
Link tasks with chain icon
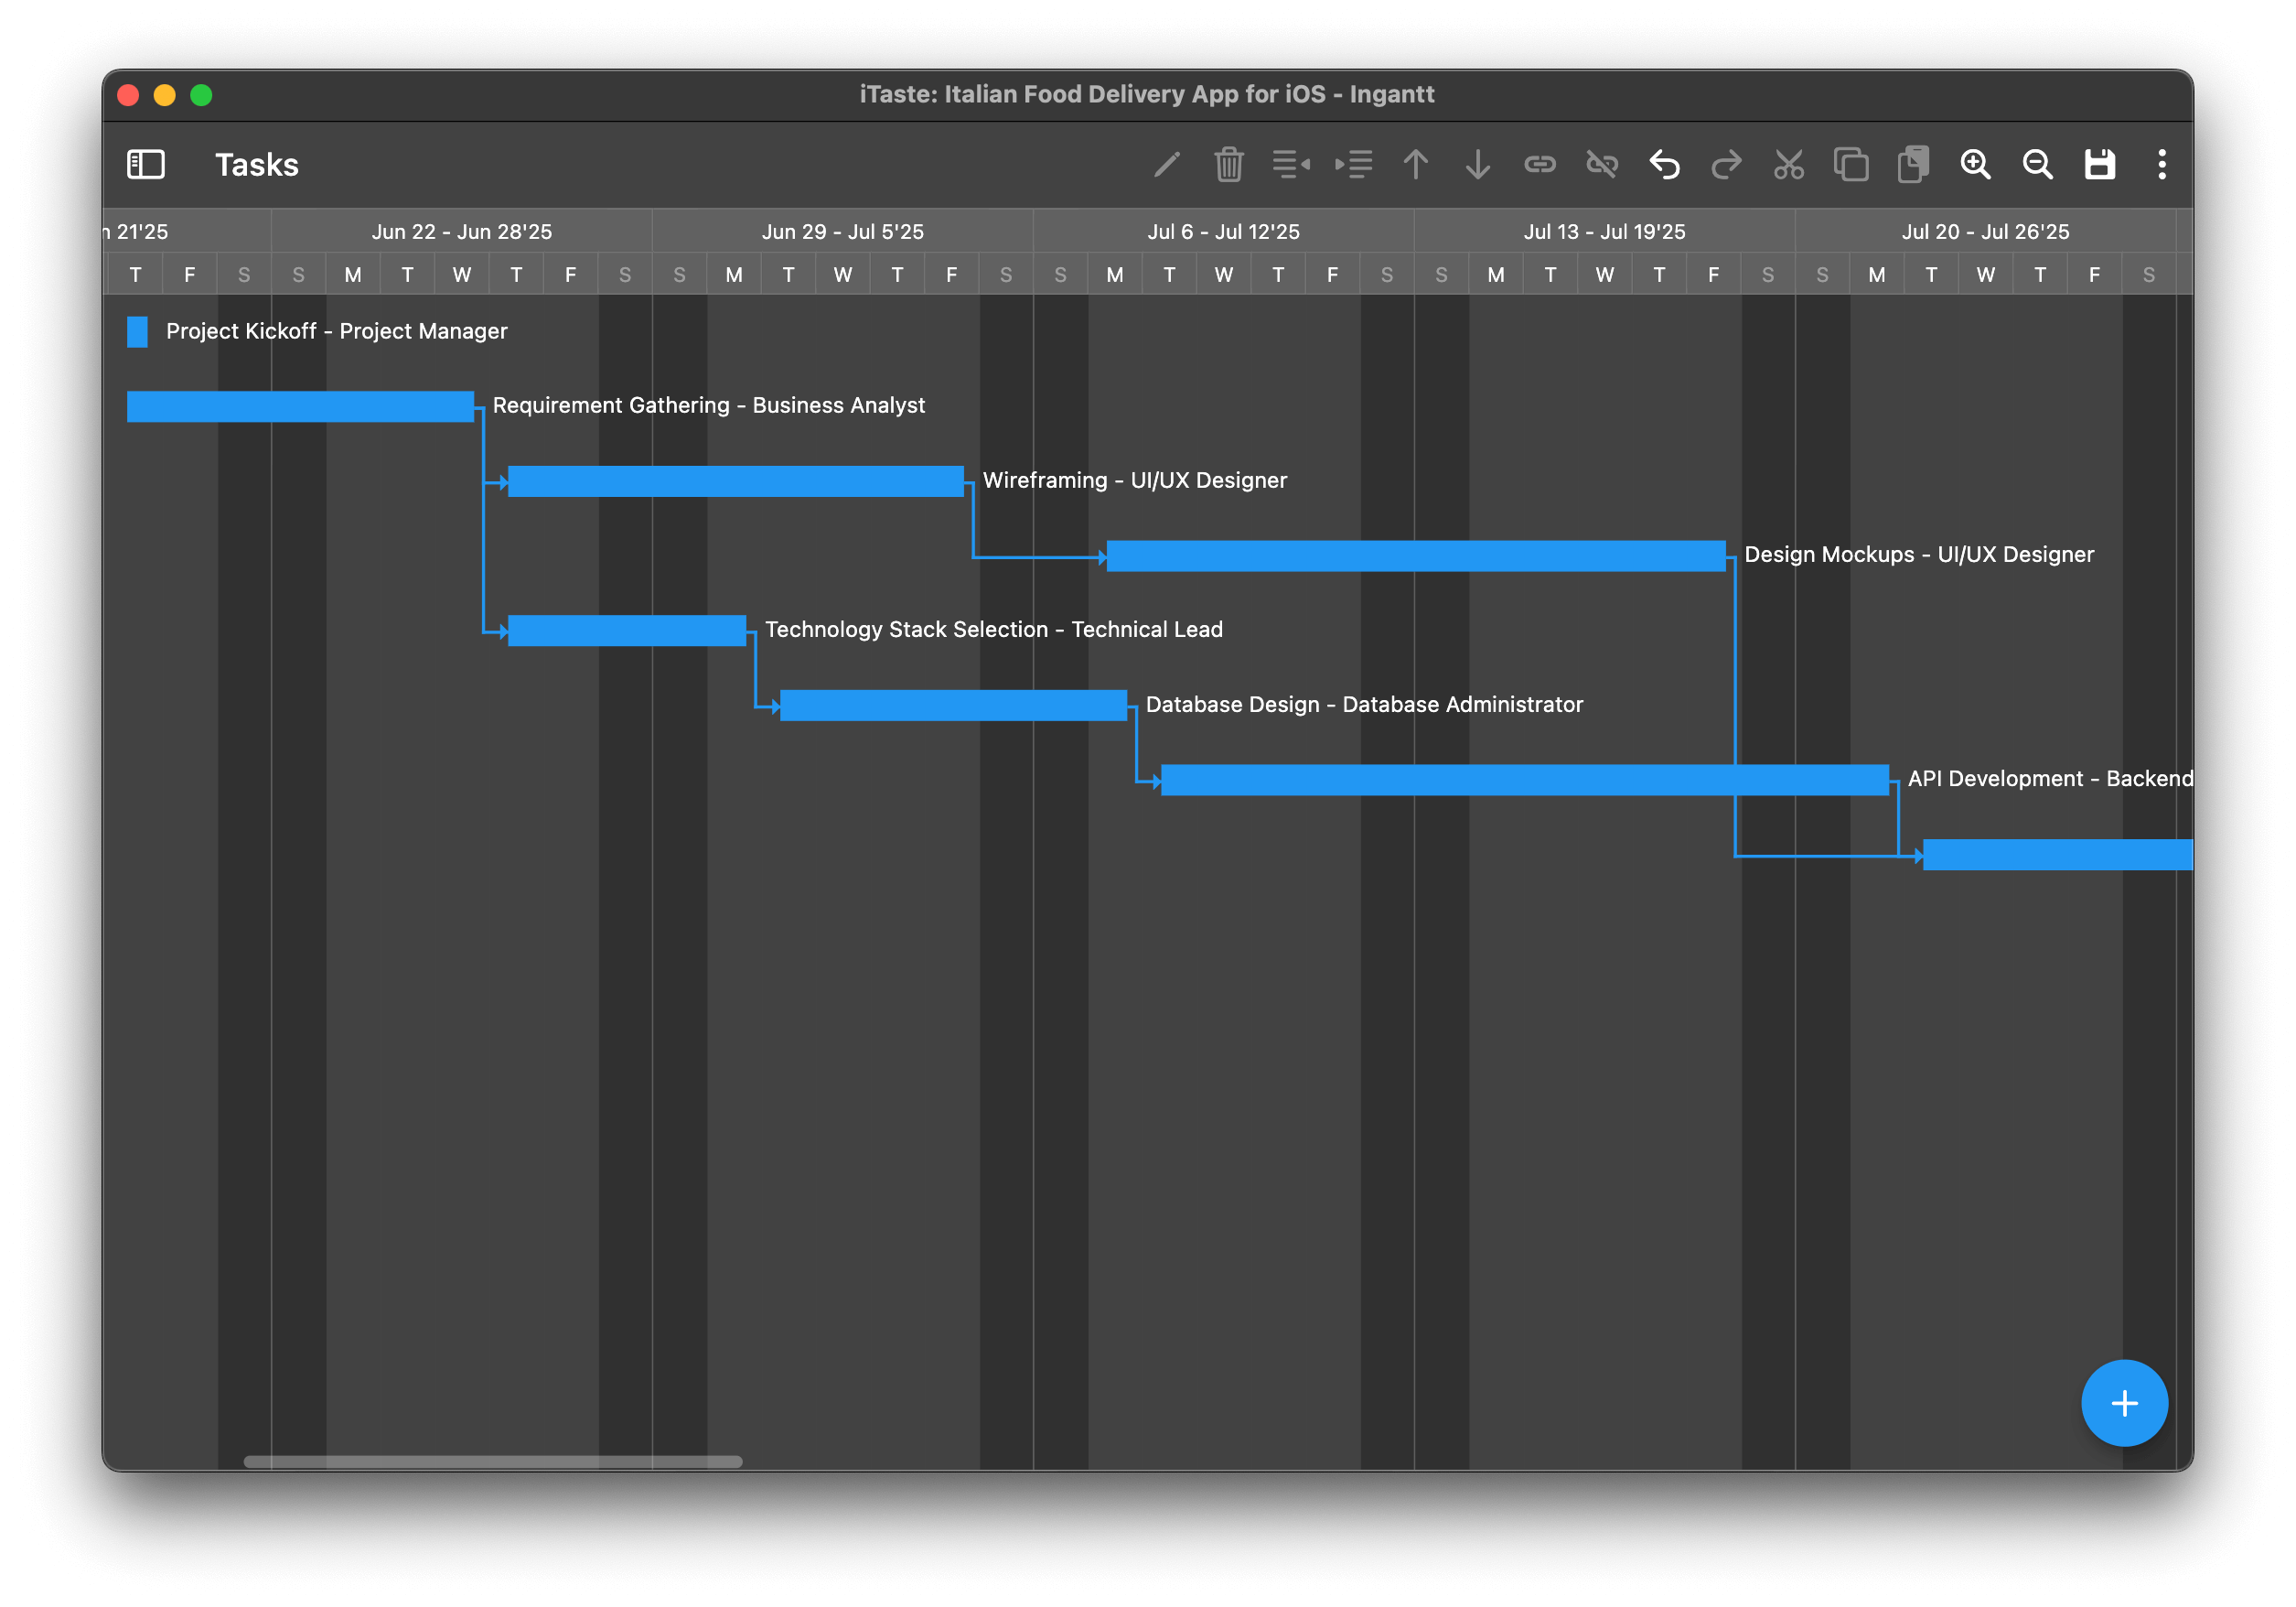(1540, 164)
